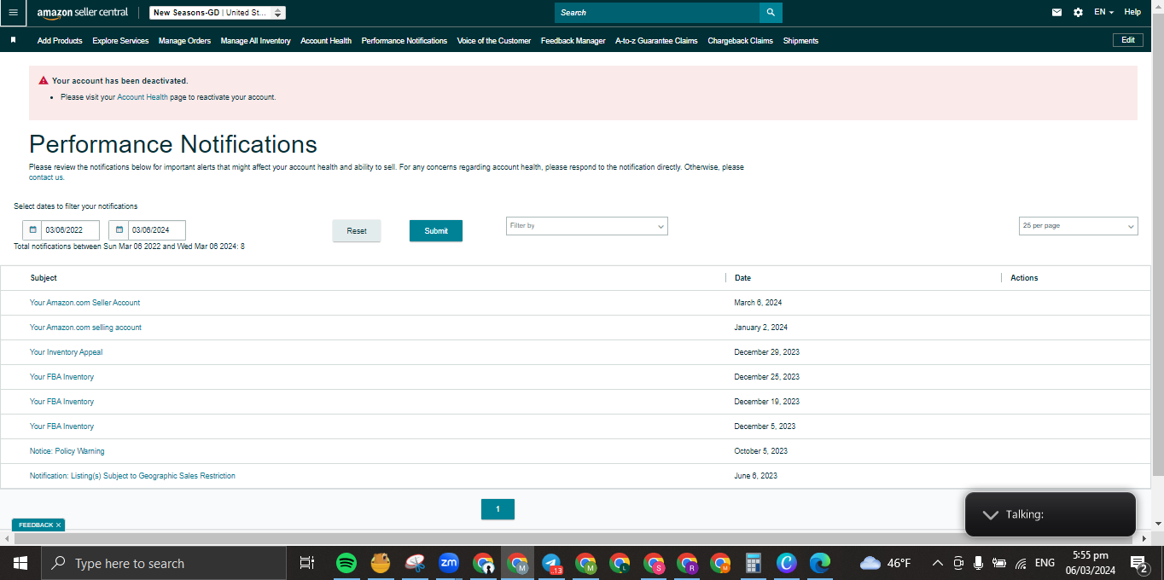Screen dimensions: 1164x580
Task: Click the battery tray icon
Action: [x=999, y=563]
